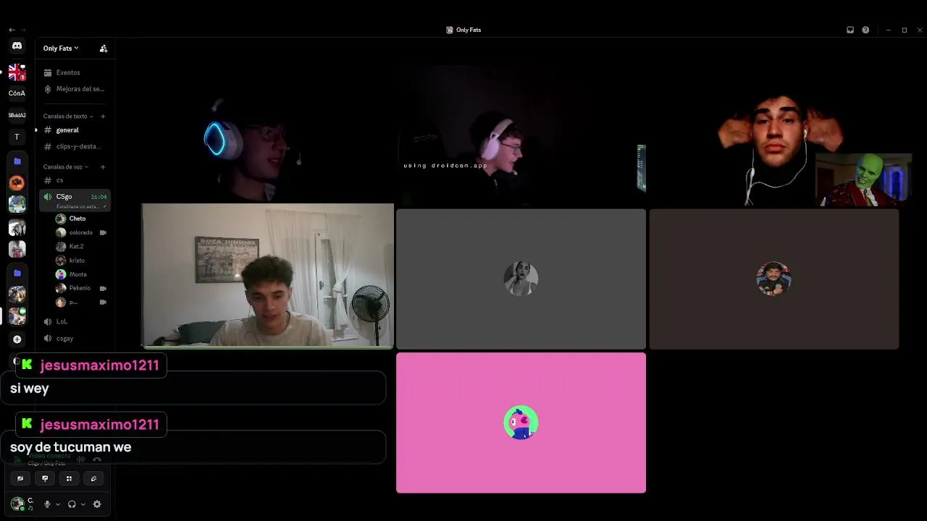Image resolution: width=927 pixels, height=521 pixels.
Task: Open the UK flag server
Action: (x=17, y=72)
